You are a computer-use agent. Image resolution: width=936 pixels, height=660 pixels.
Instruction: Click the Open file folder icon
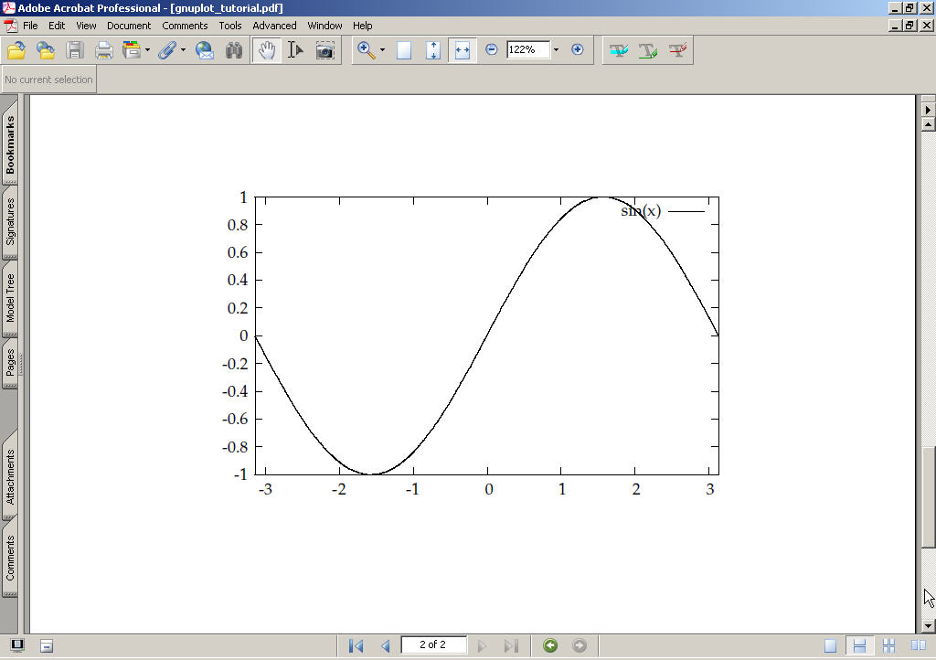click(16, 50)
